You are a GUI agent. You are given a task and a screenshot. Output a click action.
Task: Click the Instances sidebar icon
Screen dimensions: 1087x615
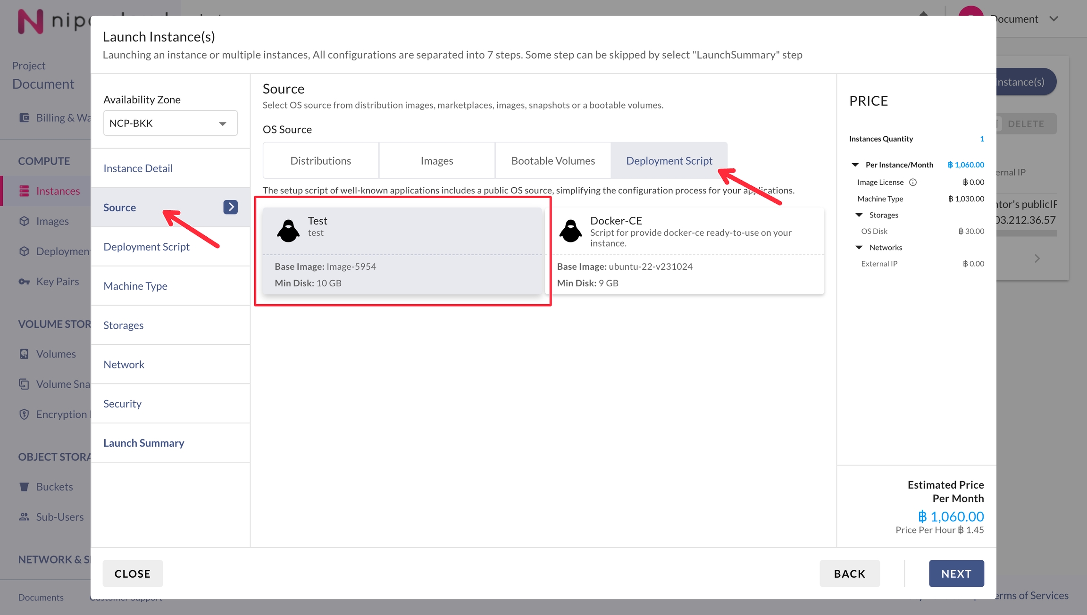click(x=24, y=191)
